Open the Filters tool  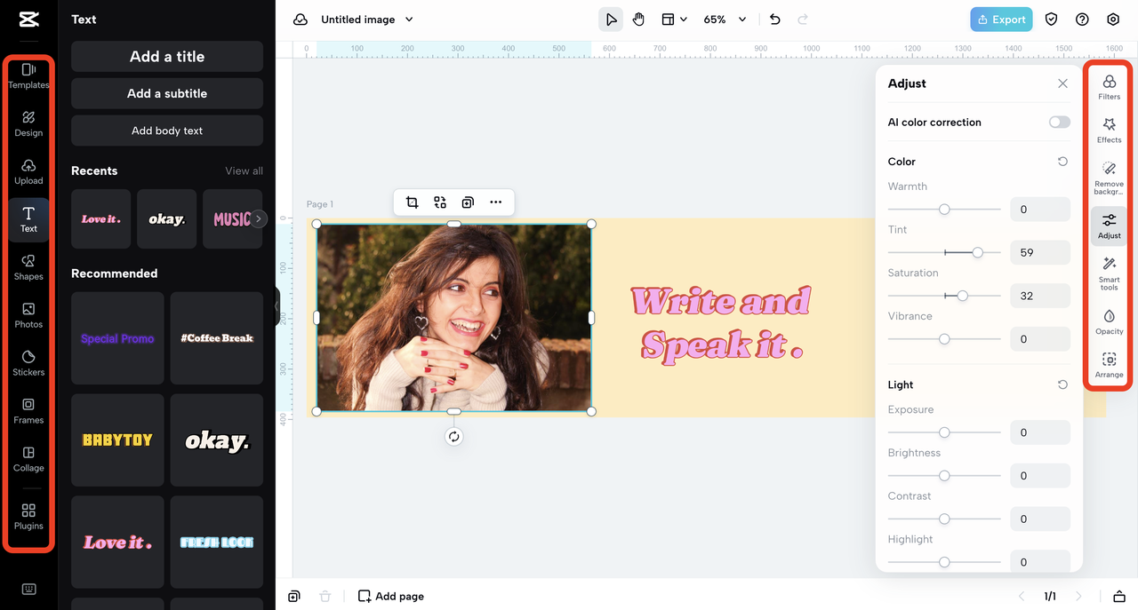[x=1109, y=87]
